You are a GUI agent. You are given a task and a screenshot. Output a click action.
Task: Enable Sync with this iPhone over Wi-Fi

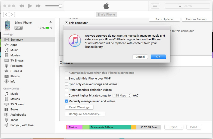[x=67, y=79]
